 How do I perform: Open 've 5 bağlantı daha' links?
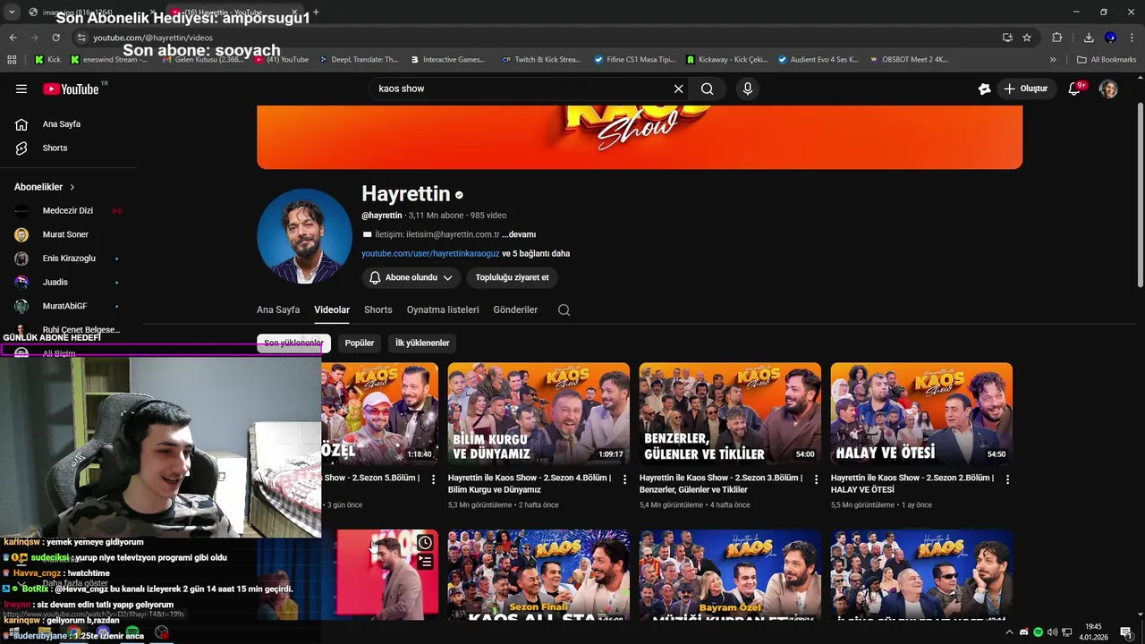click(x=536, y=254)
